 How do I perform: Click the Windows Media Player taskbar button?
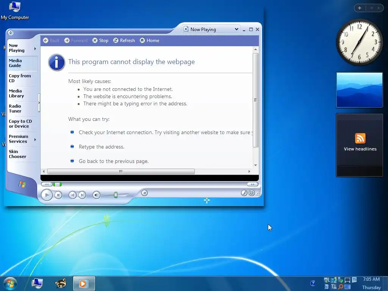pos(84,283)
